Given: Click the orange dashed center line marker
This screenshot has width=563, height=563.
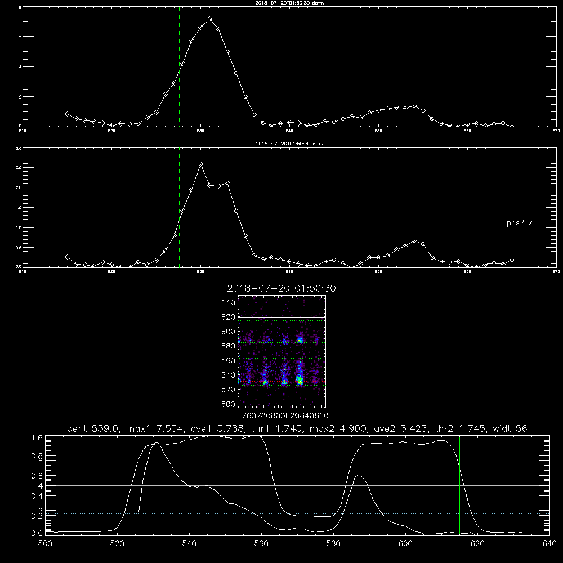Looking at the screenshot, I should tap(258, 485).
